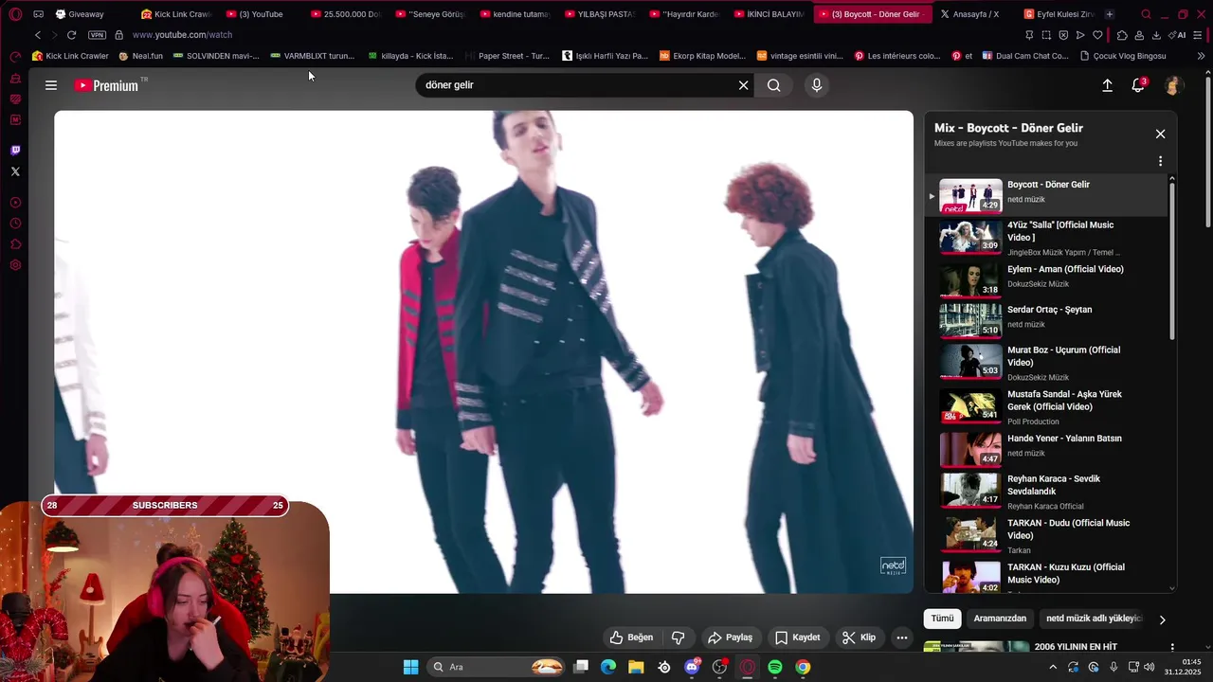This screenshot has width=1213, height=682.
Task: Open Google Chrome from the taskbar
Action: [x=803, y=667]
